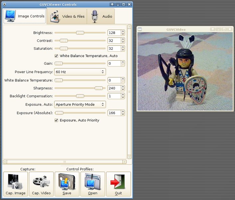235x200 pixels.
Task: Click the horizontal scrollbar left arrow
Action: click(x=5, y=162)
